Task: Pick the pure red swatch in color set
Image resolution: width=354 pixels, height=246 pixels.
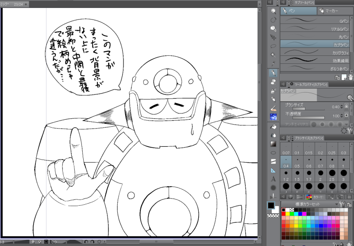Action: pyautogui.click(x=283, y=214)
